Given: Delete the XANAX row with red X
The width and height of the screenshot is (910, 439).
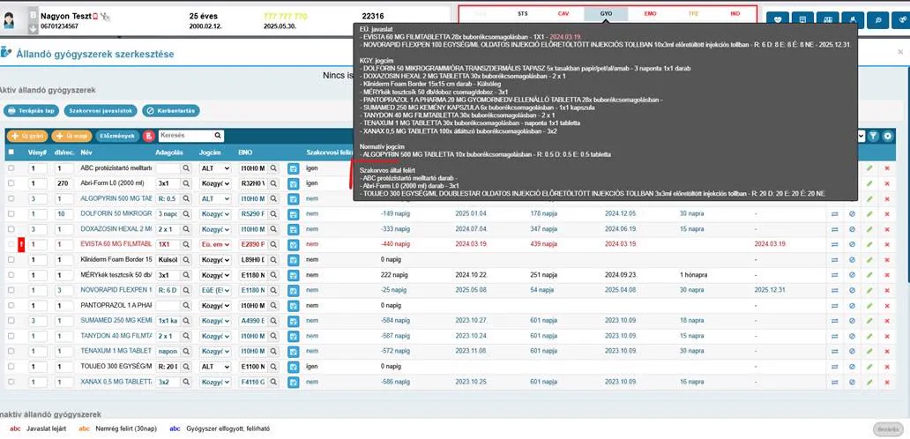Looking at the screenshot, I should [x=887, y=383].
